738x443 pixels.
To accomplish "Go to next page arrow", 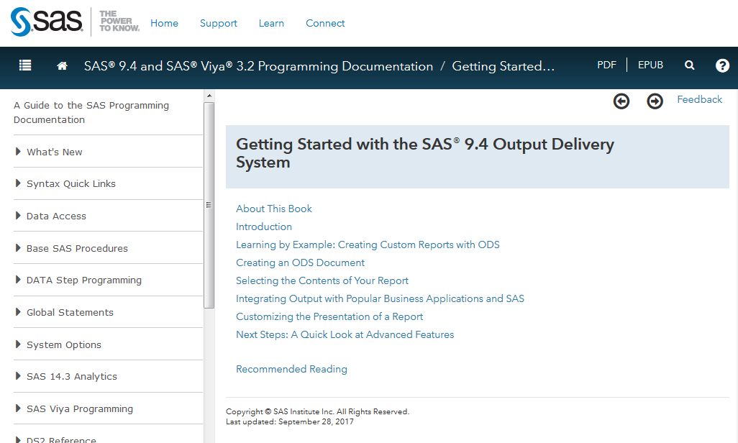I will tap(655, 101).
